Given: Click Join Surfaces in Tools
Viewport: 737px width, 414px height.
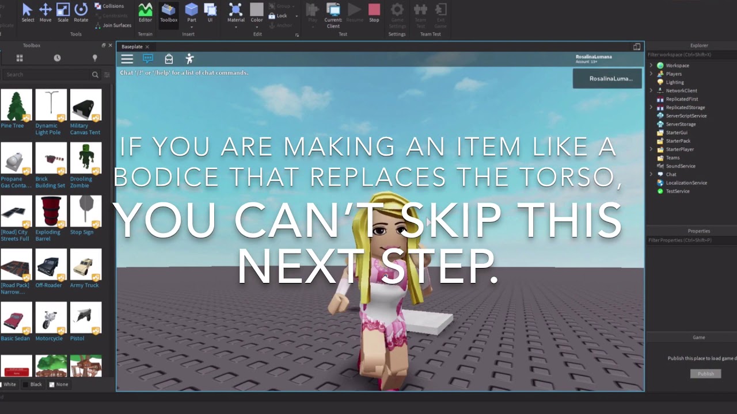Looking at the screenshot, I should [112, 25].
